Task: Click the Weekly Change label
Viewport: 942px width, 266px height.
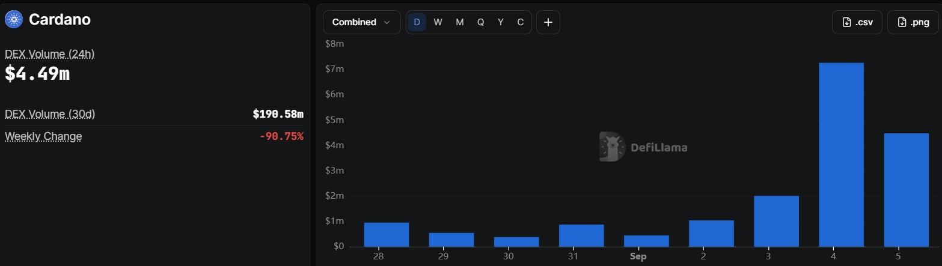Action: pos(43,136)
